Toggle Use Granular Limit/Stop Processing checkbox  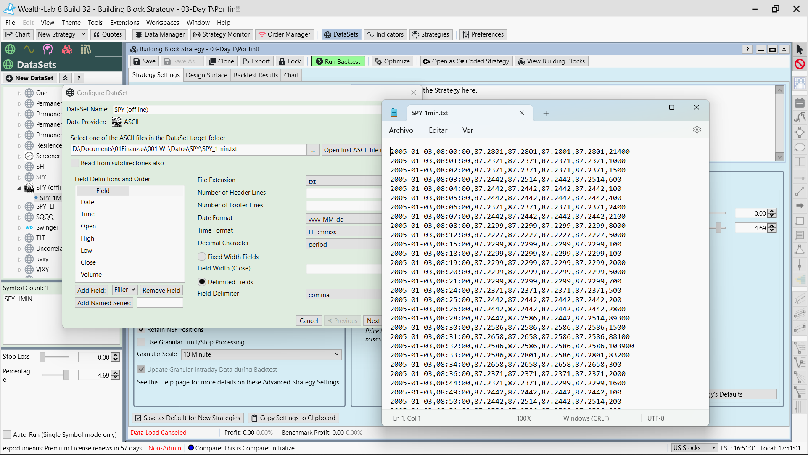142,342
